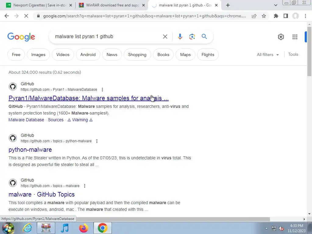Expand All filters dropdown
The height and width of the screenshot is (234, 312).
tap(268, 55)
